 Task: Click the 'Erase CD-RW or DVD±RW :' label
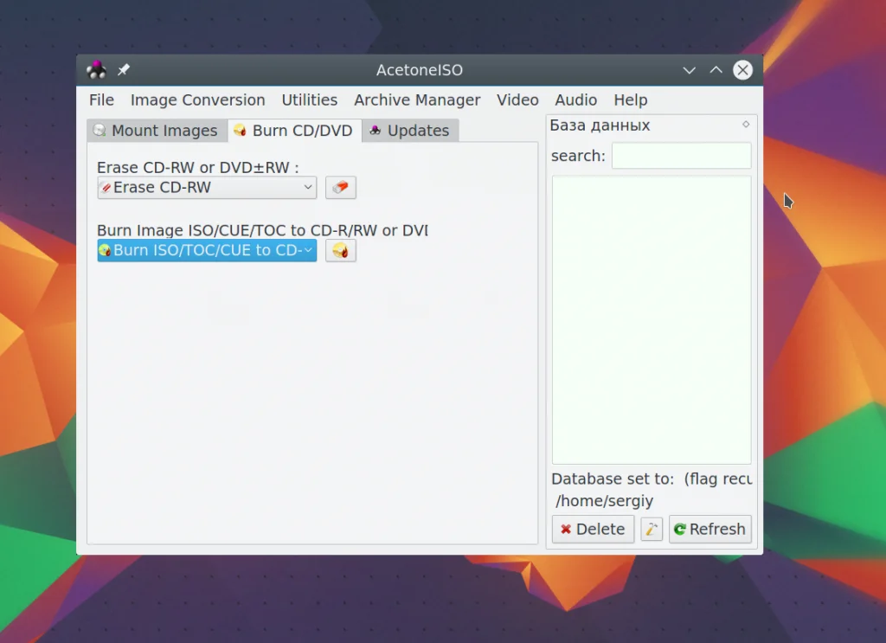(198, 168)
